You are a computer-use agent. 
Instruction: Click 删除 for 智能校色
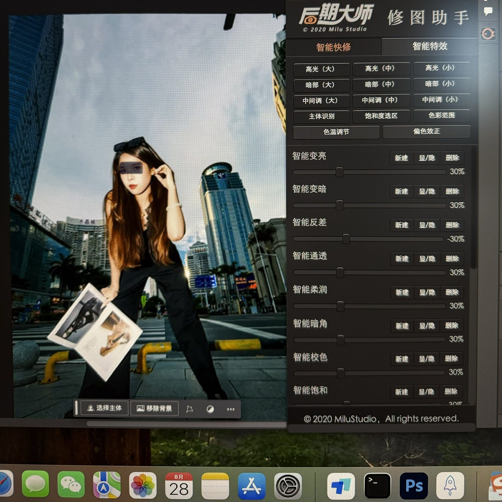(x=451, y=359)
